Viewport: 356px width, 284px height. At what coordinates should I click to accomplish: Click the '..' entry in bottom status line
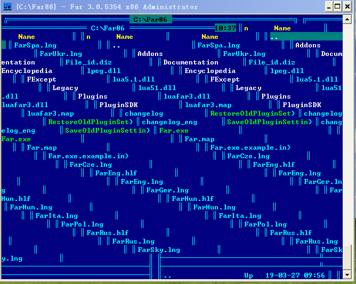pos(167,277)
